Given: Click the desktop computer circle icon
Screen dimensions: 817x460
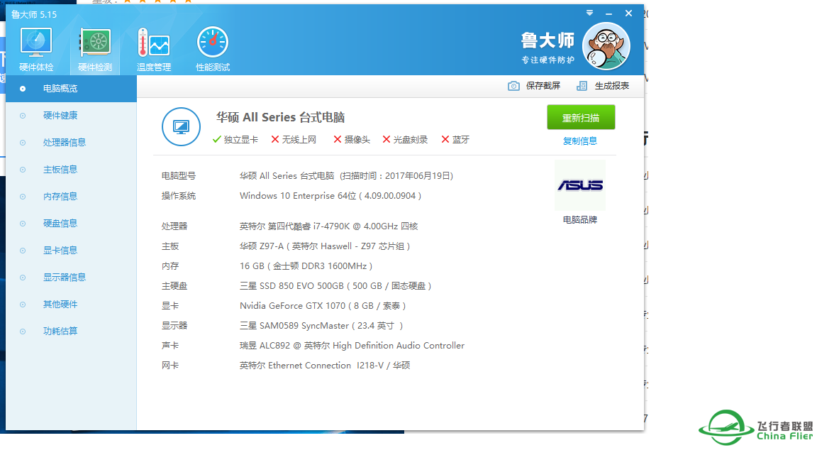Looking at the screenshot, I should (x=181, y=127).
